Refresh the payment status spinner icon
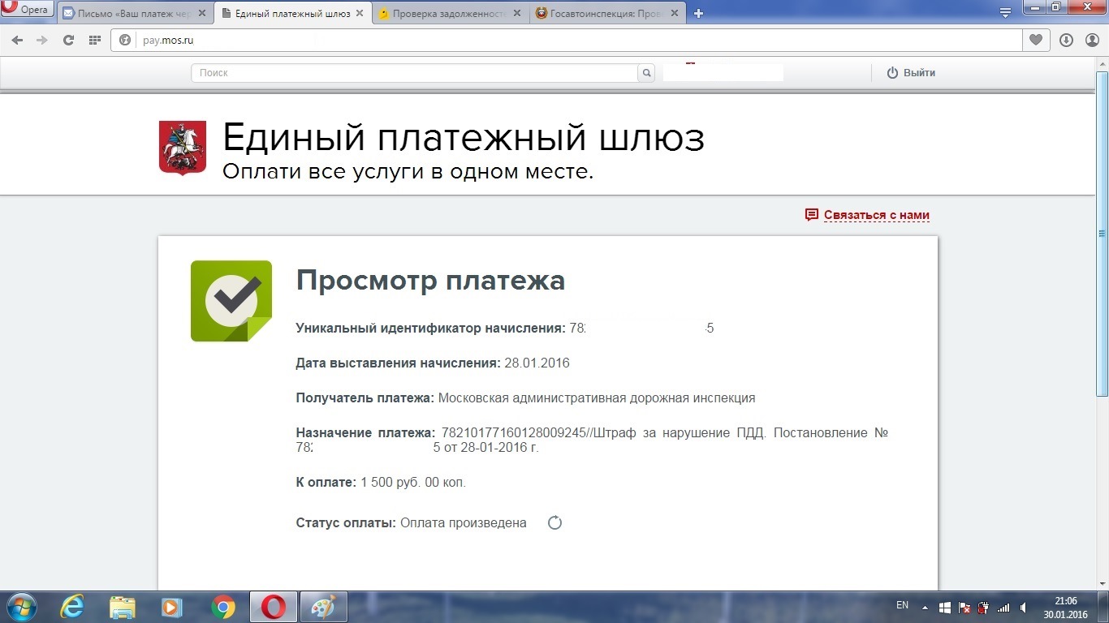Viewport: 1109px width, 623px height. click(555, 522)
